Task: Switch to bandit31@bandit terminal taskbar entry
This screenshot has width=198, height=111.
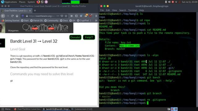Action: (x=56, y=109)
